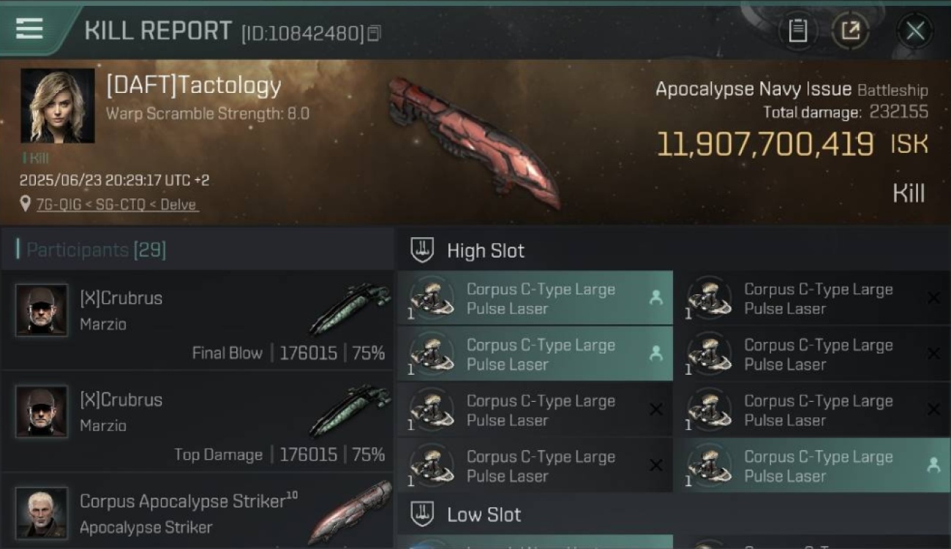The image size is (951, 549).
Task: Close the kill report window
Action: (x=915, y=31)
